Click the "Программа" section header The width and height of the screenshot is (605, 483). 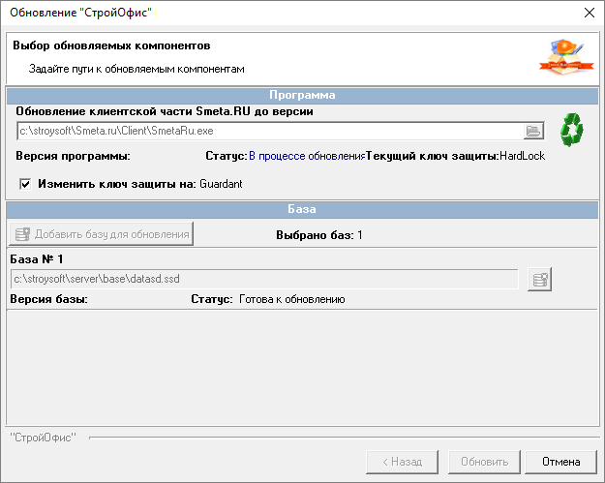302,95
